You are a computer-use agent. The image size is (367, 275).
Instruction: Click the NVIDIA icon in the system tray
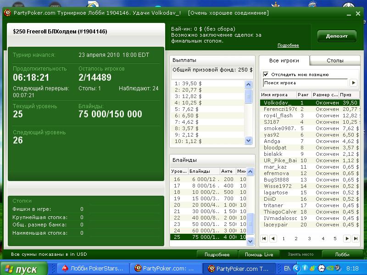tap(330, 268)
